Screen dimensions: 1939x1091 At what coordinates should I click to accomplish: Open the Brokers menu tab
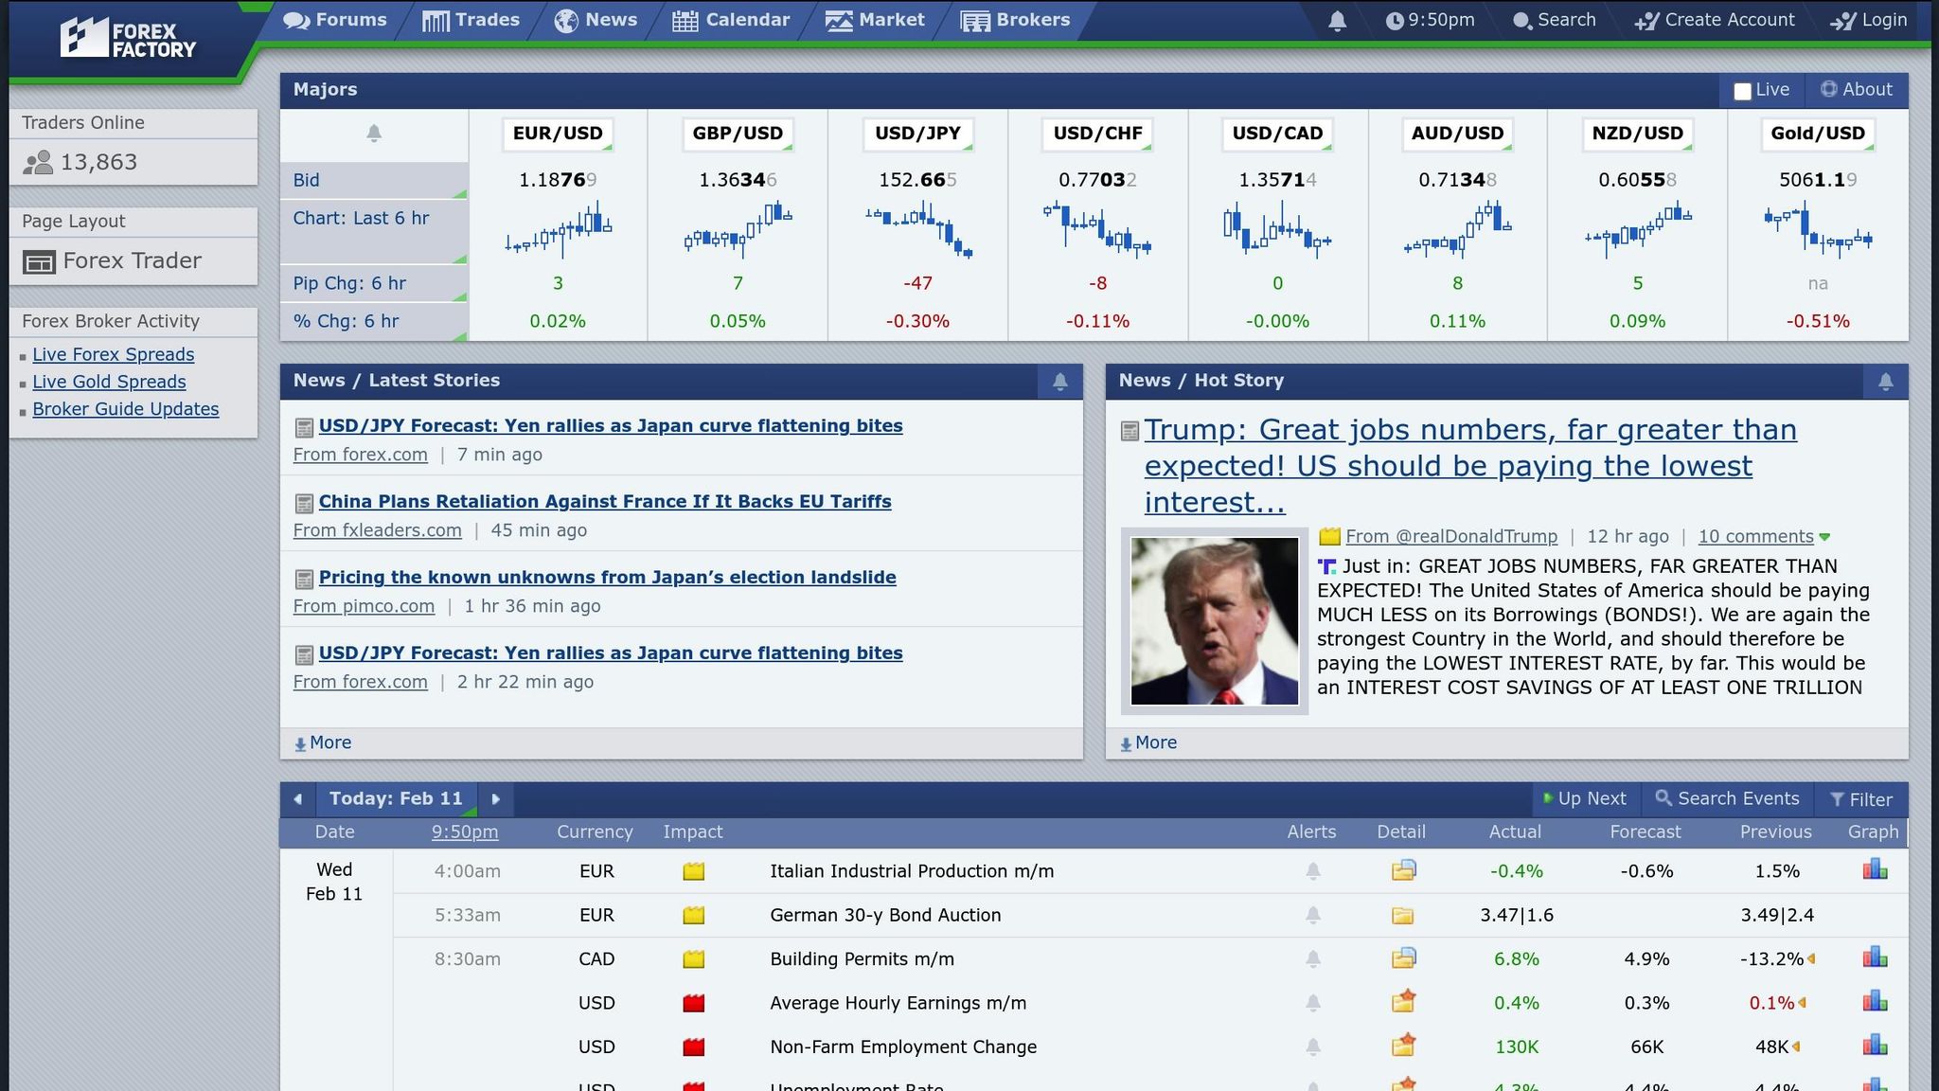coord(1015,20)
